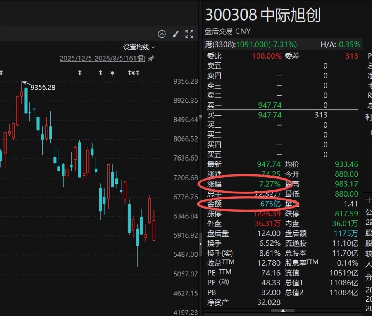Click 股息率TTM value 0.14%
The height and width of the screenshot is (316, 372).
click(347, 263)
